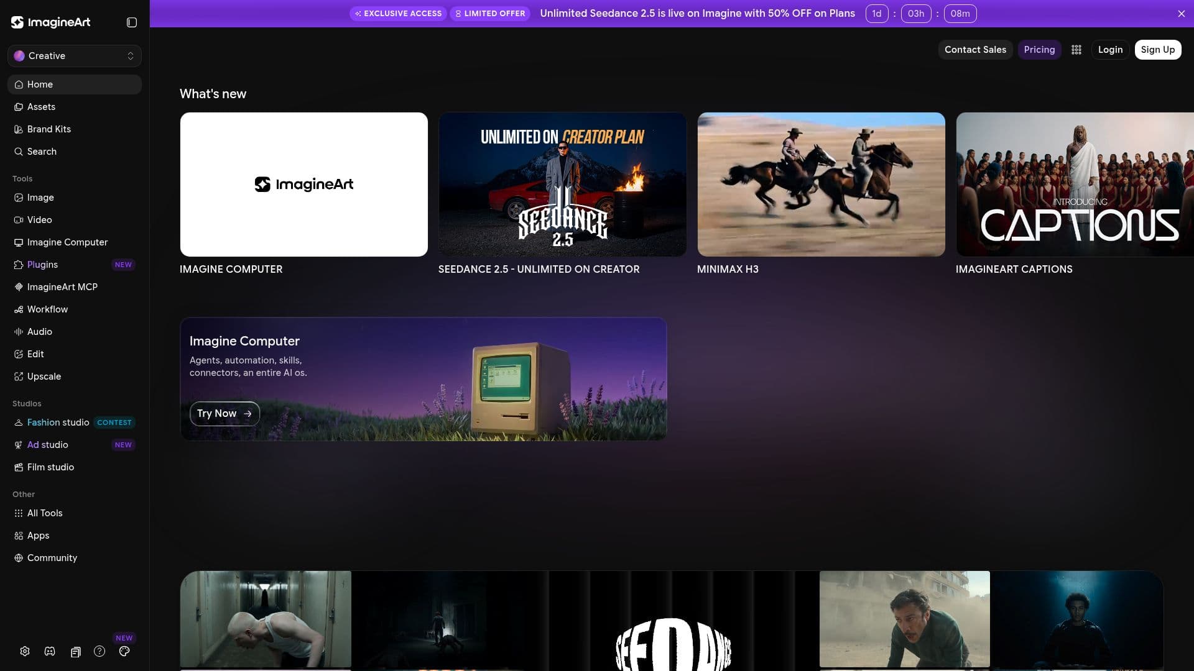
Task: Open the ImagineArt Captions card
Action: [1075, 185]
